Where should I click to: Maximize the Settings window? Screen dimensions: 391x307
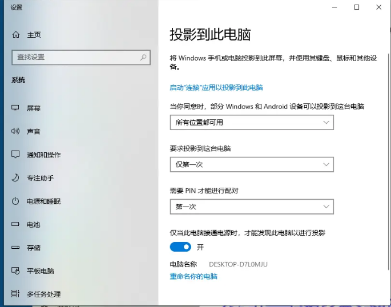tap(357, 7)
